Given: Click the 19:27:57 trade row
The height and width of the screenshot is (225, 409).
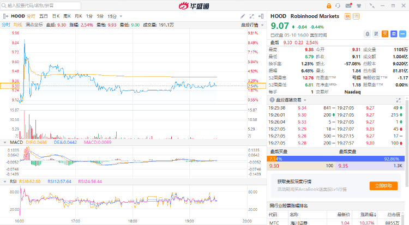Looking at the screenshot, I should tap(370, 143).
